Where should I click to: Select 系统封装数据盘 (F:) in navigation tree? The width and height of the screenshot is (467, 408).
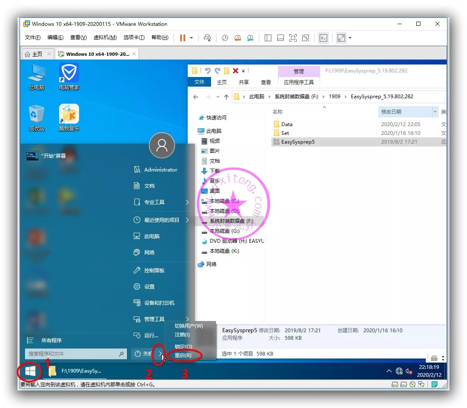pyautogui.click(x=231, y=221)
